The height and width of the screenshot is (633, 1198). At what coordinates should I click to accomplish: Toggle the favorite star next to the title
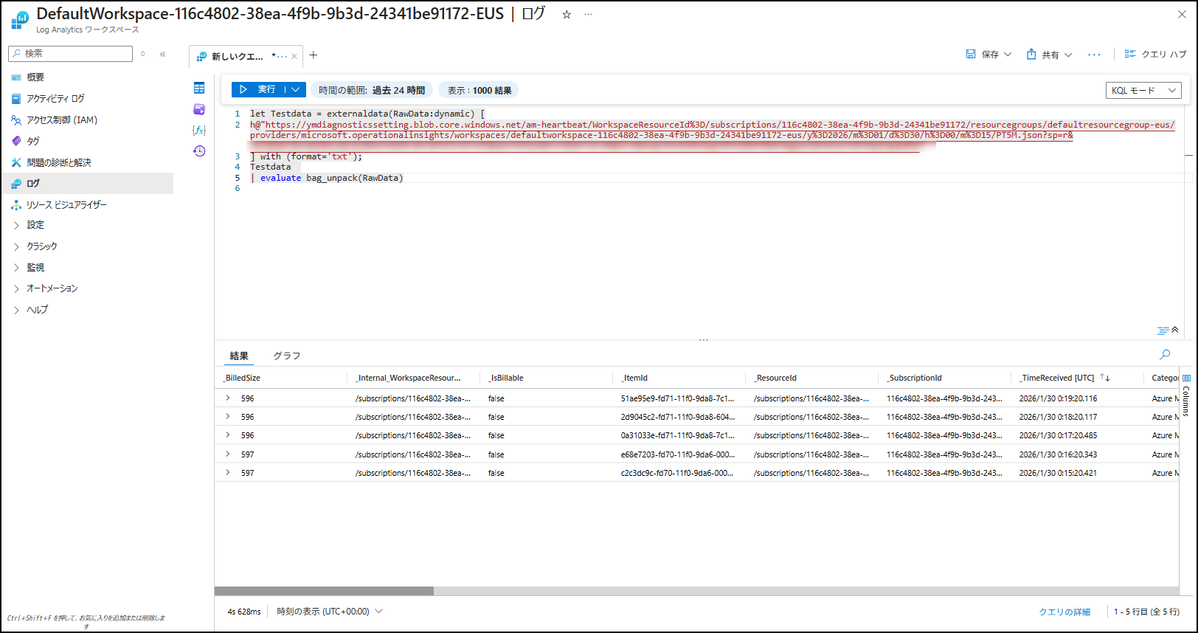(567, 15)
